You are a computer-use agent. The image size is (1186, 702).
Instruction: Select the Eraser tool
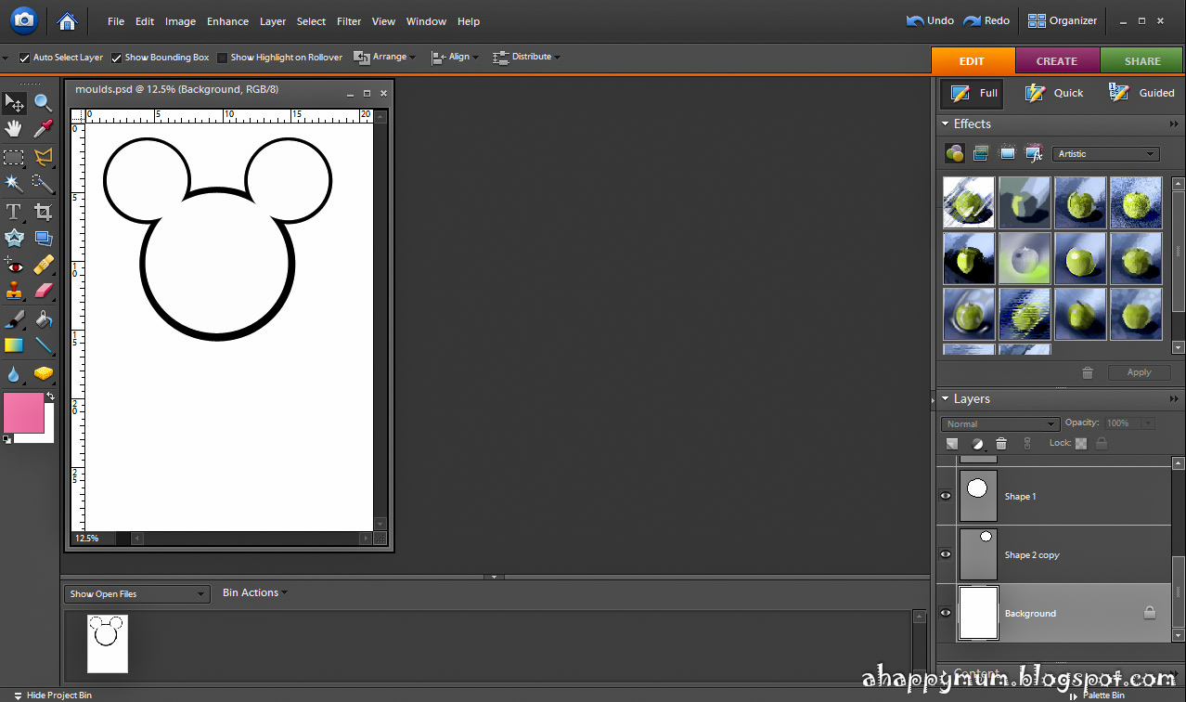click(x=43, y=292)
